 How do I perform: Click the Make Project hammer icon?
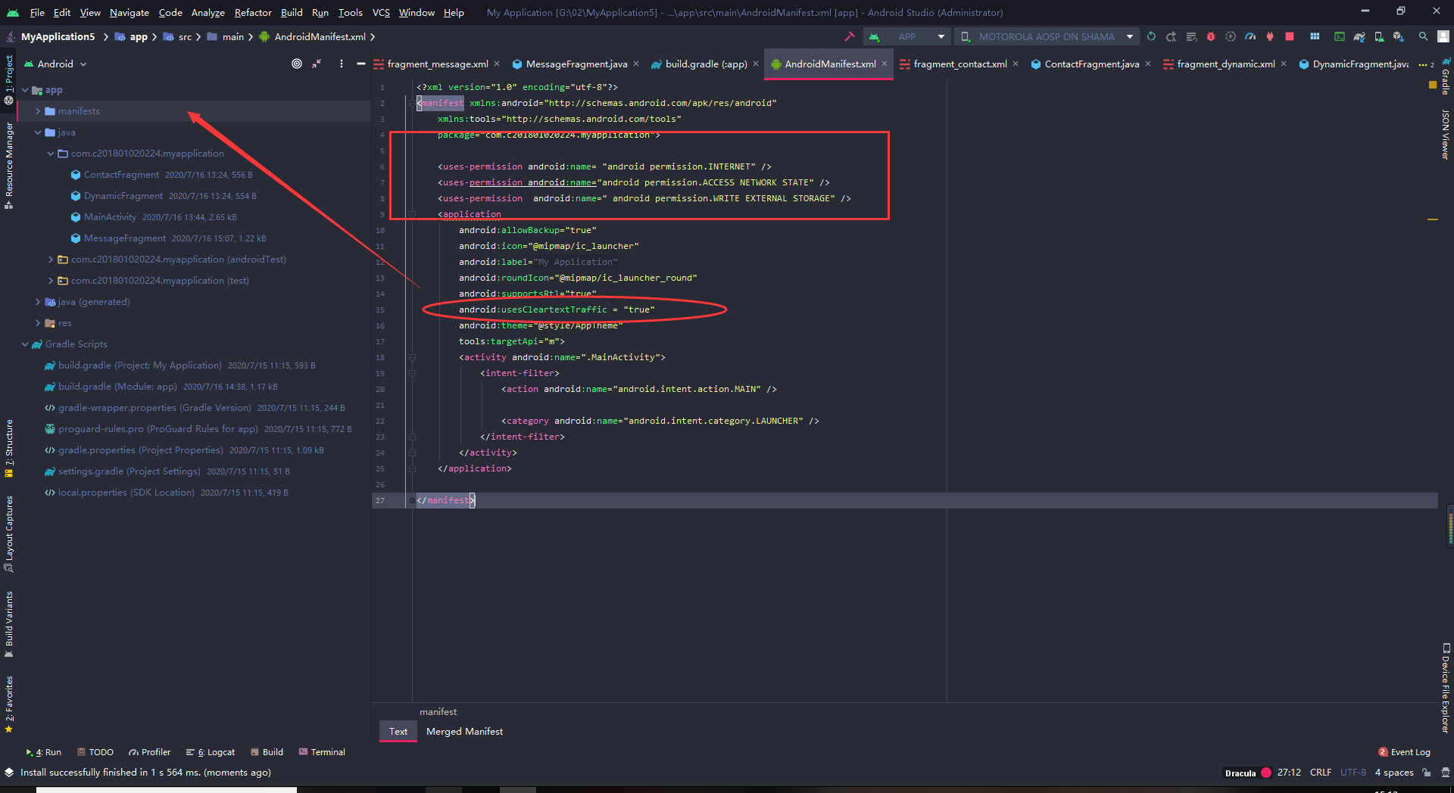(x=849, y=36)
